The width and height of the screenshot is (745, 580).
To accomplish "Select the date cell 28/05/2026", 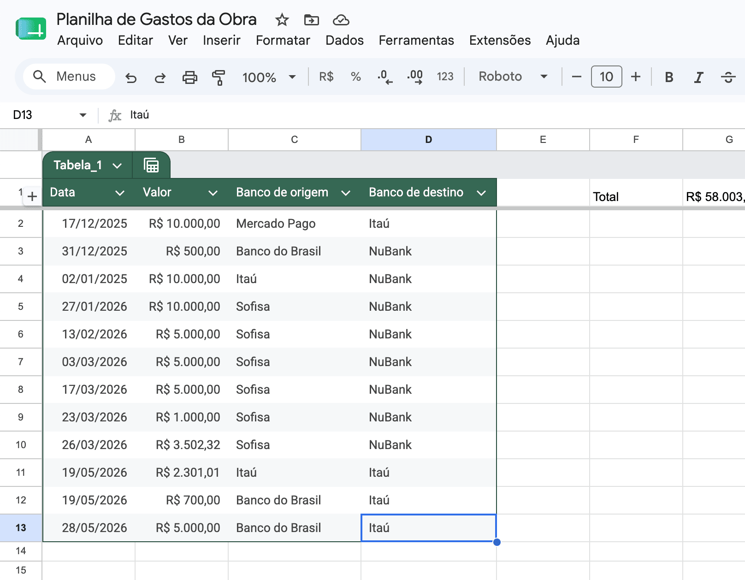I will point(89,528).
